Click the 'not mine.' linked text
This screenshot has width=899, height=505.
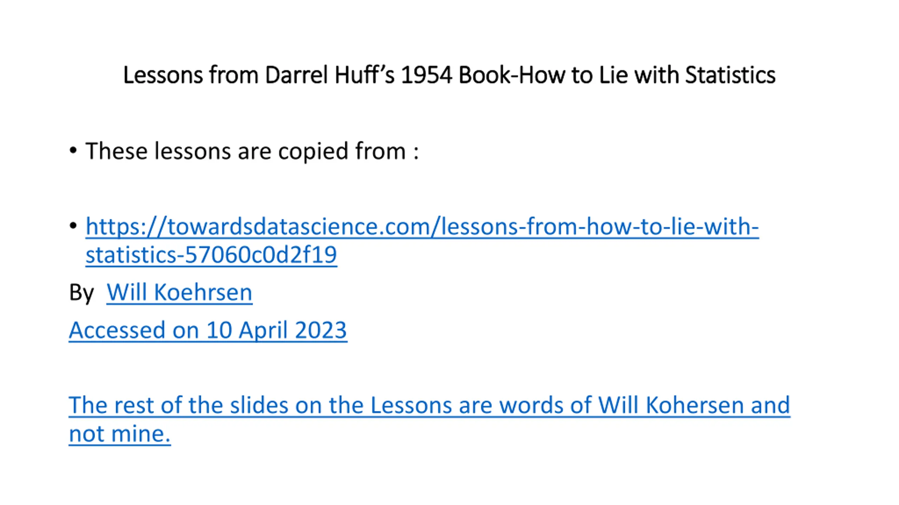[x=120, y=434]
